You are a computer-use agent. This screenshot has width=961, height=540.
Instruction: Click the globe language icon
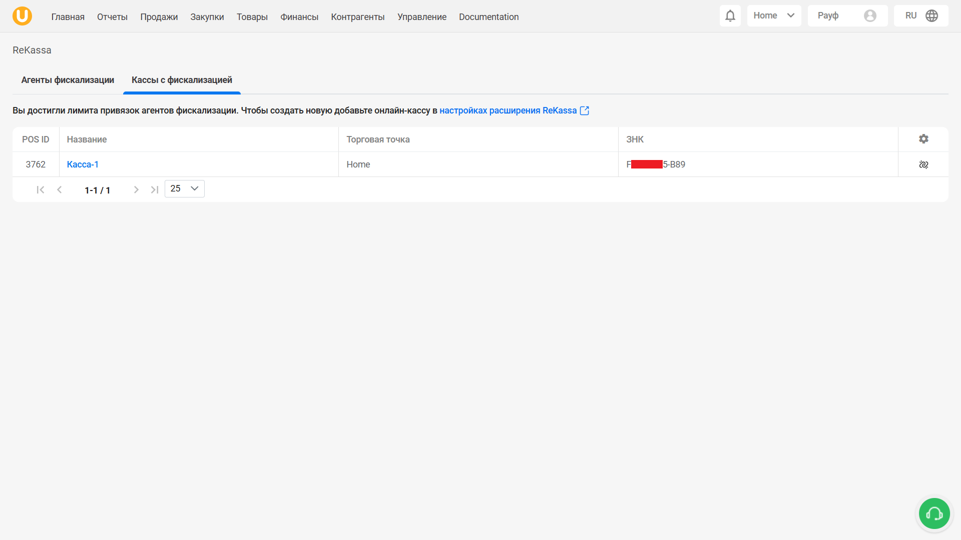pyautogui.click(x=931, y=16)
